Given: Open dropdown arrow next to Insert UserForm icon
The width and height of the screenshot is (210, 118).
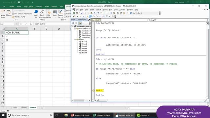Looking at the screenshot, I should [x=79, y=13].
